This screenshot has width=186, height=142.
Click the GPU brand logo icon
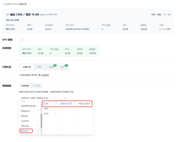coord(7,15)
